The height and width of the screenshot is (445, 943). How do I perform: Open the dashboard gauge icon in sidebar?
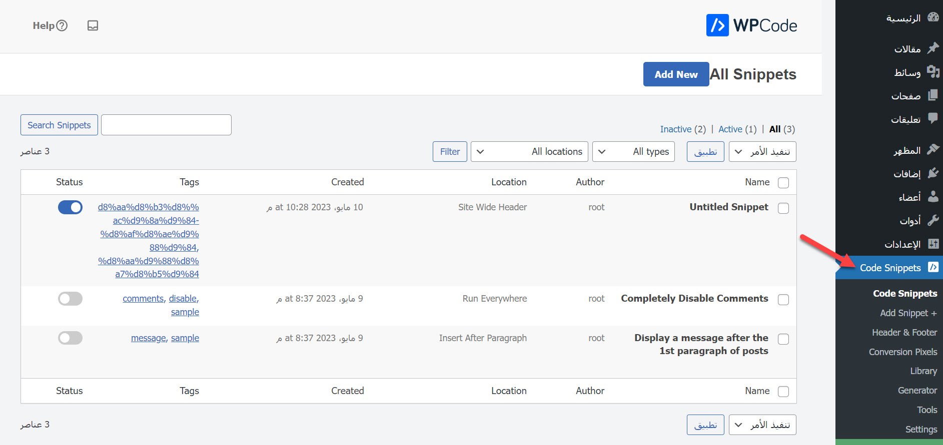(933, 17)
